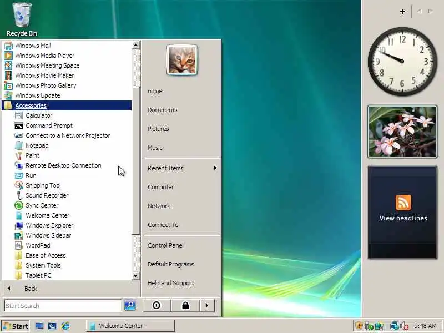Click View headlines feed gadget
Image resolution: width=444 pixels, height=333 pixels.
click(403, 213)
